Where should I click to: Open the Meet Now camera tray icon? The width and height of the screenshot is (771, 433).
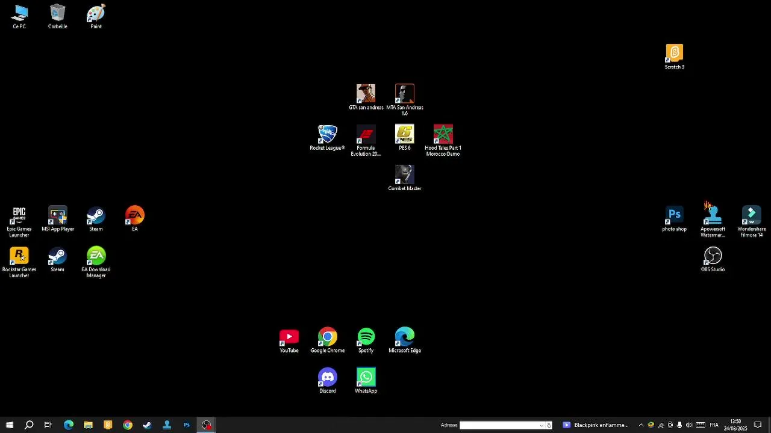[670, 425]
